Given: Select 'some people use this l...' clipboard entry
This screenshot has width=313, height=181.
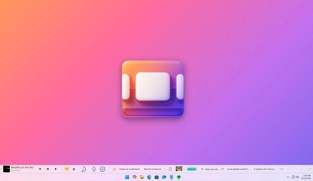Looking at the screenshot, I should [x=238, y=169].
